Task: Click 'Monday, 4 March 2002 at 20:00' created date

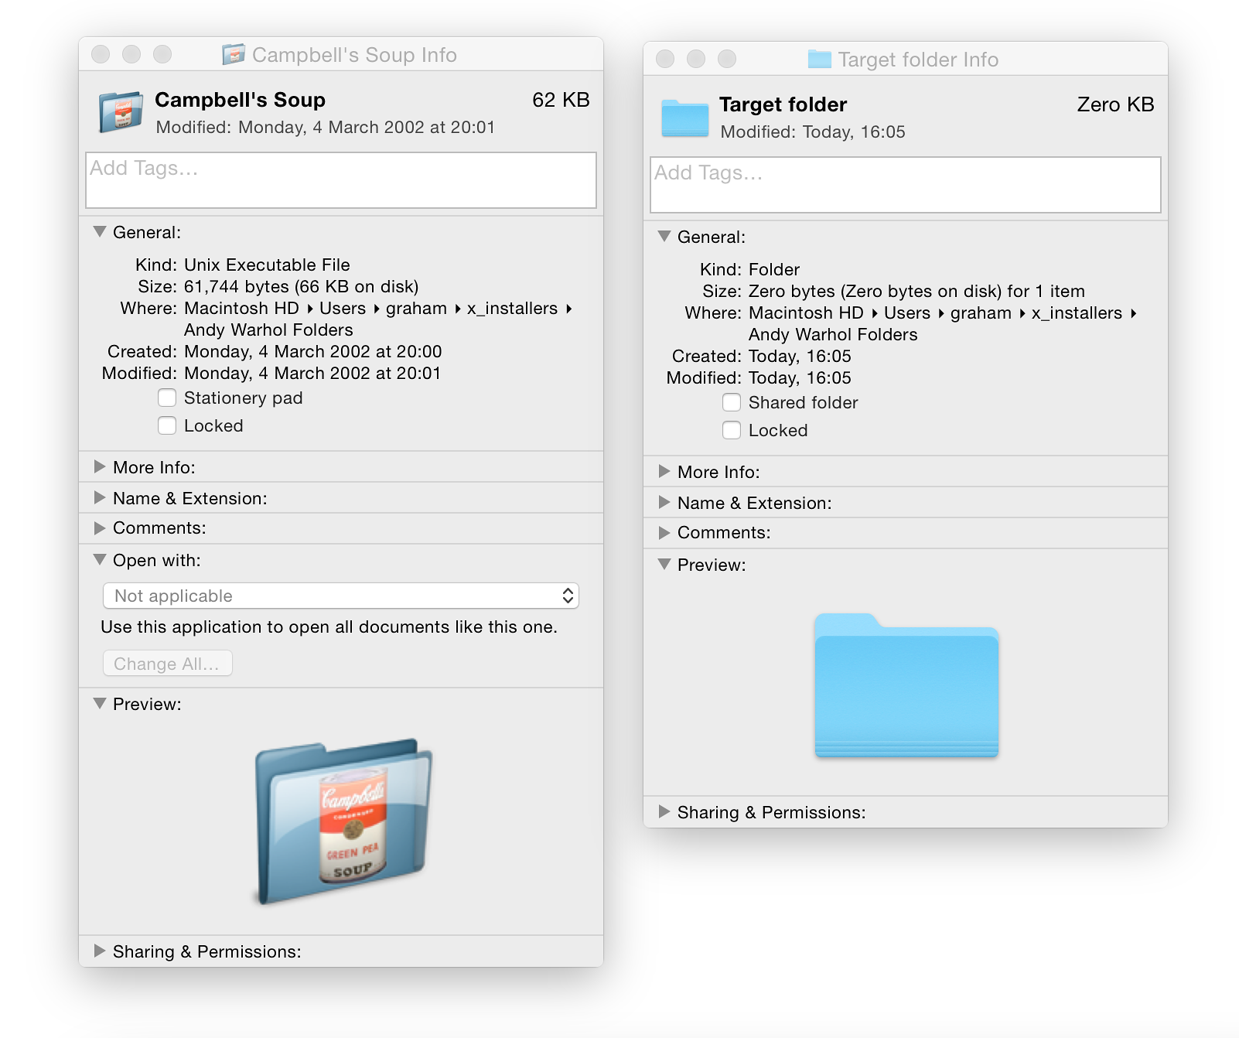Action: click(x=313, y=351)
